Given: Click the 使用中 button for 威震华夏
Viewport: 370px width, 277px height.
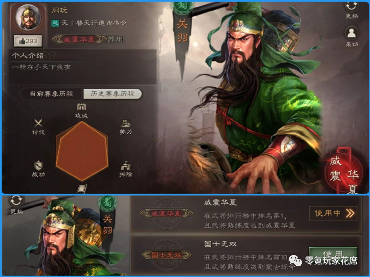Looking at the screenshot, I should tap(333, 214).
